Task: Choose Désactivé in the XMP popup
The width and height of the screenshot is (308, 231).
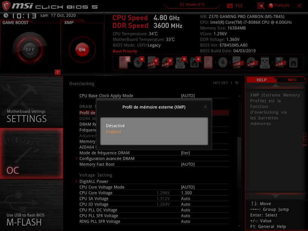Action: coord(115,126)
